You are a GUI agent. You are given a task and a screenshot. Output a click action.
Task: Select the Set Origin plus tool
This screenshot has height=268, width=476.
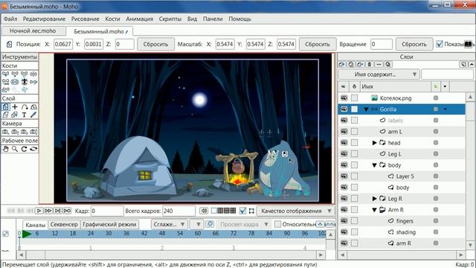[x=15, y=107]
